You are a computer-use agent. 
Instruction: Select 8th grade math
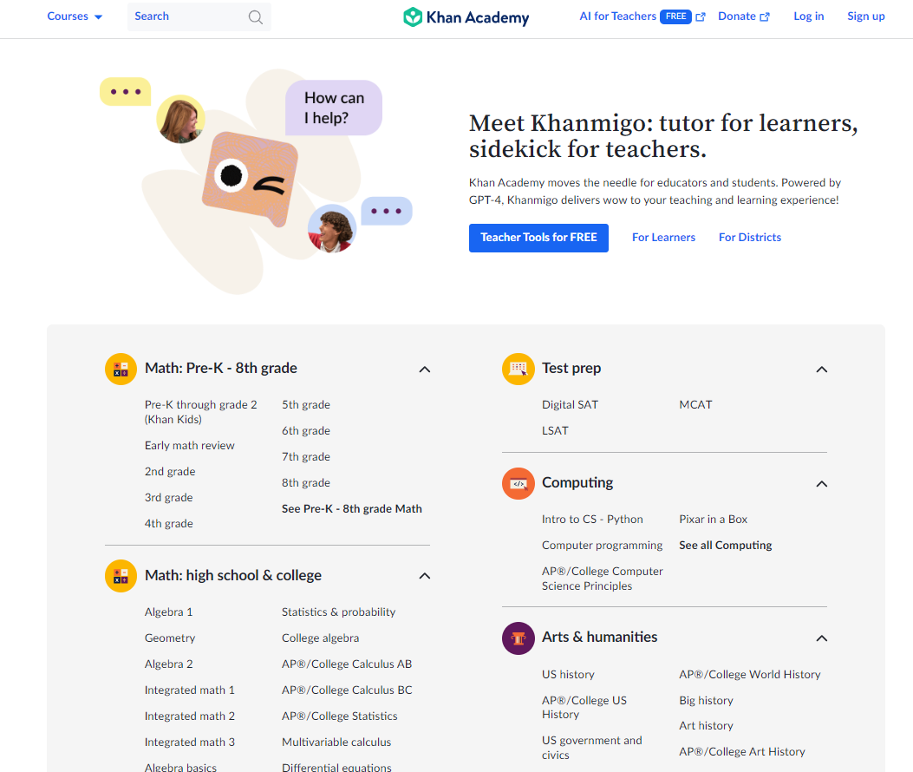(x=306, y=483)
